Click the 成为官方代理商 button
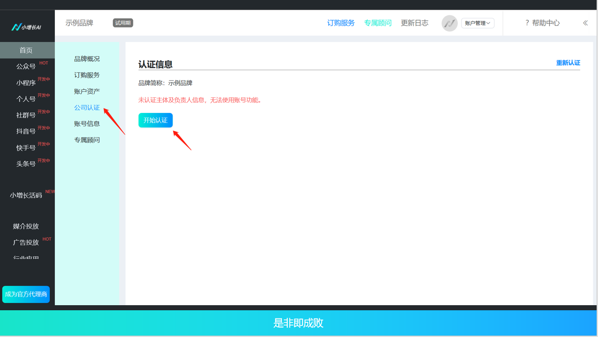The height and width of the screenshot is (337, 598). [26, 294]
